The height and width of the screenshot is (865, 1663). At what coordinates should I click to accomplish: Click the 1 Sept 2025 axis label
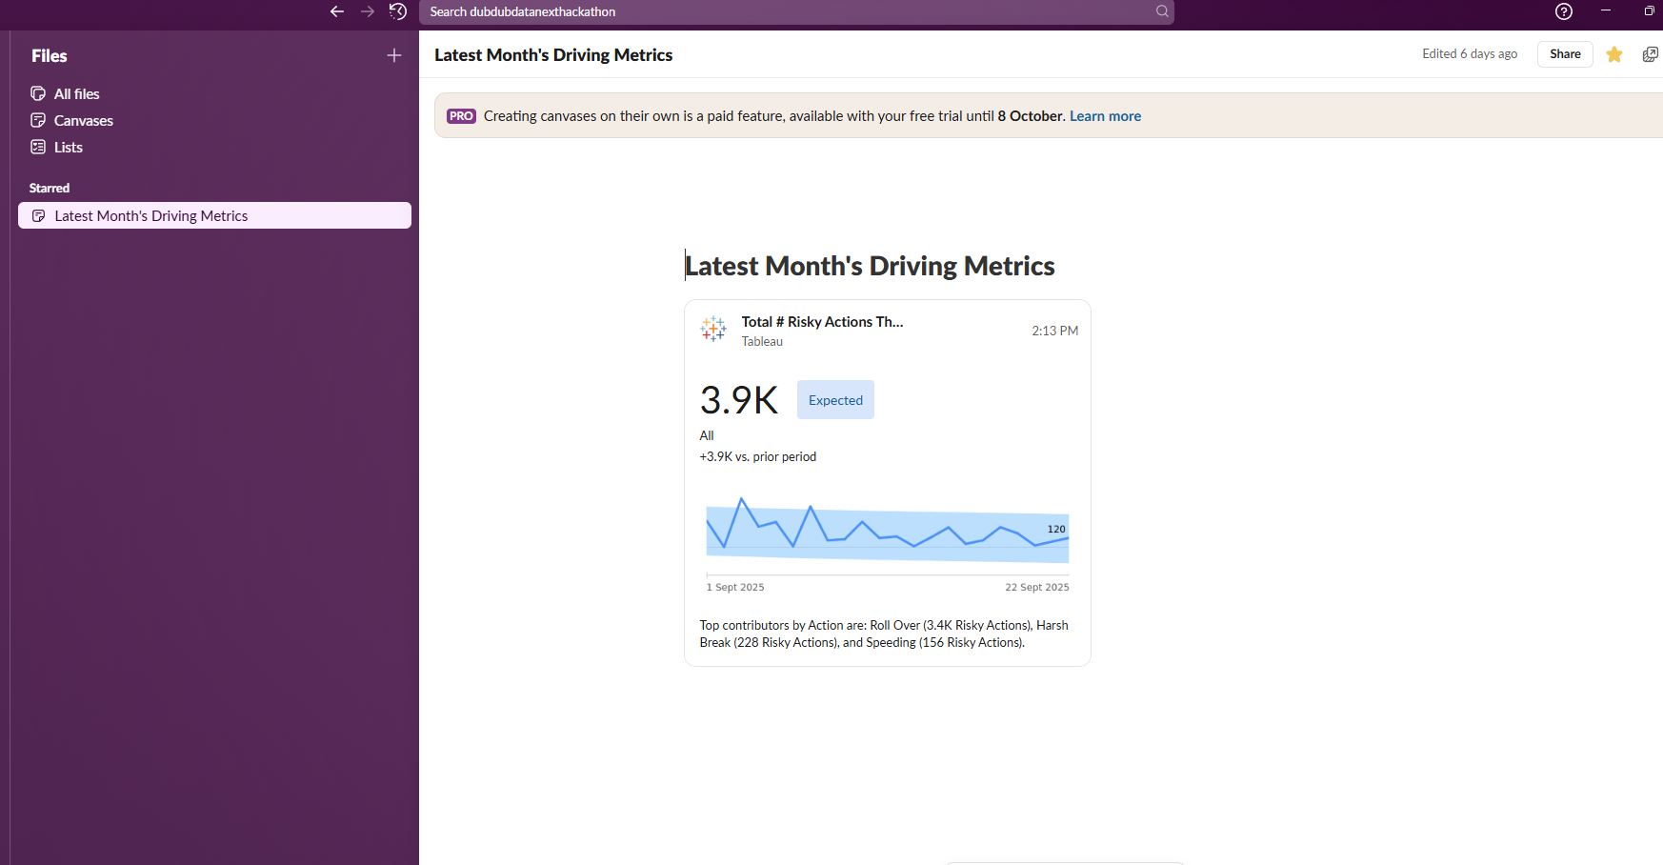pyautogui.click(x=735, y=587)
